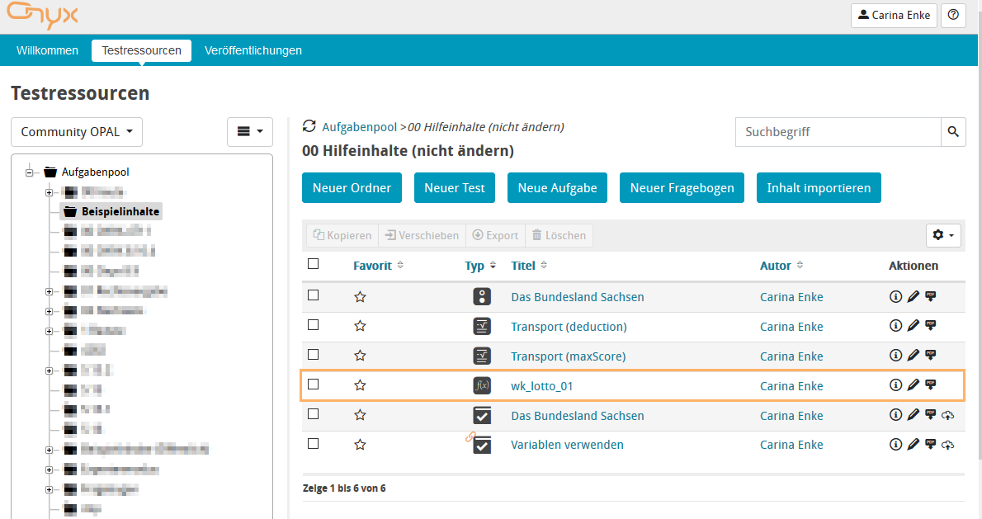
Task: Click the Neue Aufgabe button
Action: point(557,188)
